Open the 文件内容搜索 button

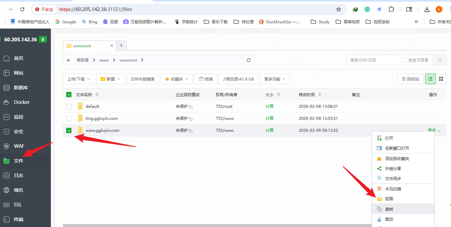(142, 79)
